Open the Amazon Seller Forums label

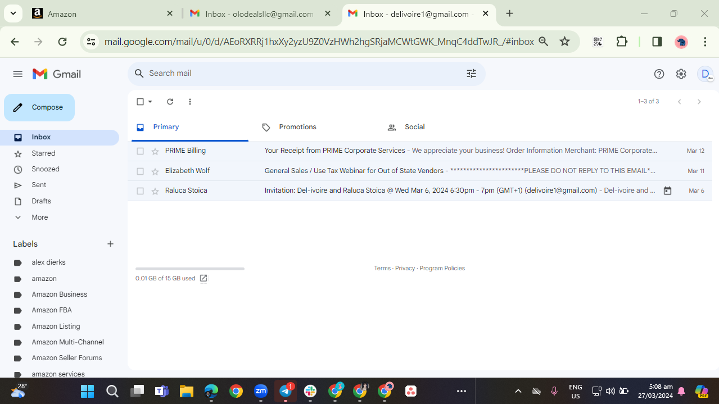(67, 358)
